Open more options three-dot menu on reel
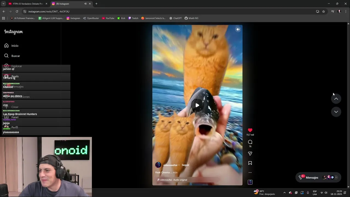The image size is (350, 197). (250, 173)
